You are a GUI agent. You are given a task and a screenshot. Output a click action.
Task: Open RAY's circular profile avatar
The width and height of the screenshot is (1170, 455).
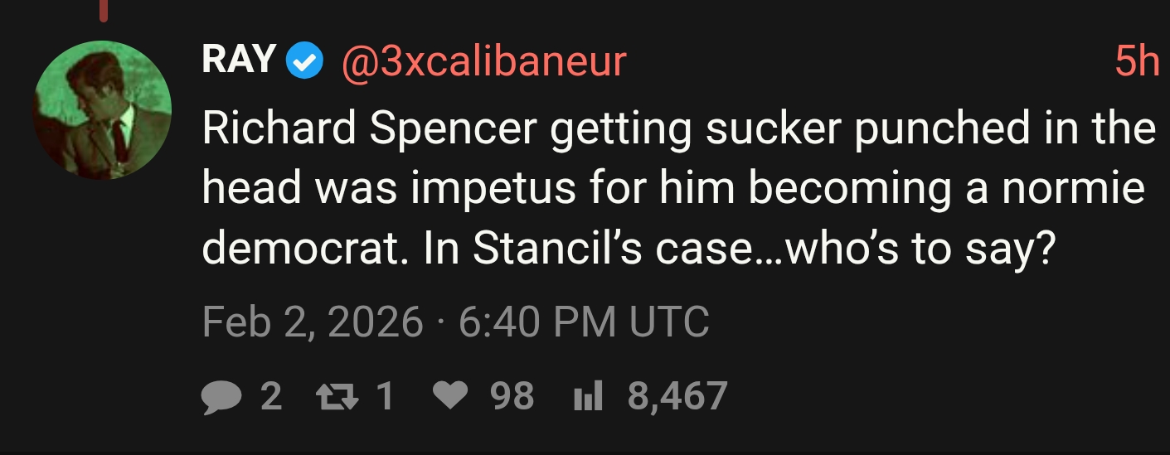(103, 110)
